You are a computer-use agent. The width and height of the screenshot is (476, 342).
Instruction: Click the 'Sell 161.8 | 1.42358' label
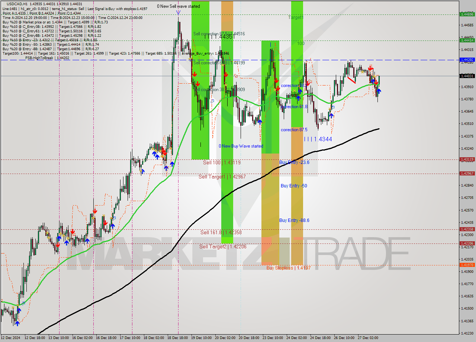tap(221, 232)
